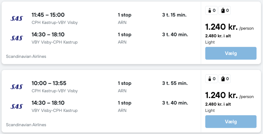Click SAS logo on 11:45 outbound flight
The image size is (263, 134).
(x=17, y=19)
